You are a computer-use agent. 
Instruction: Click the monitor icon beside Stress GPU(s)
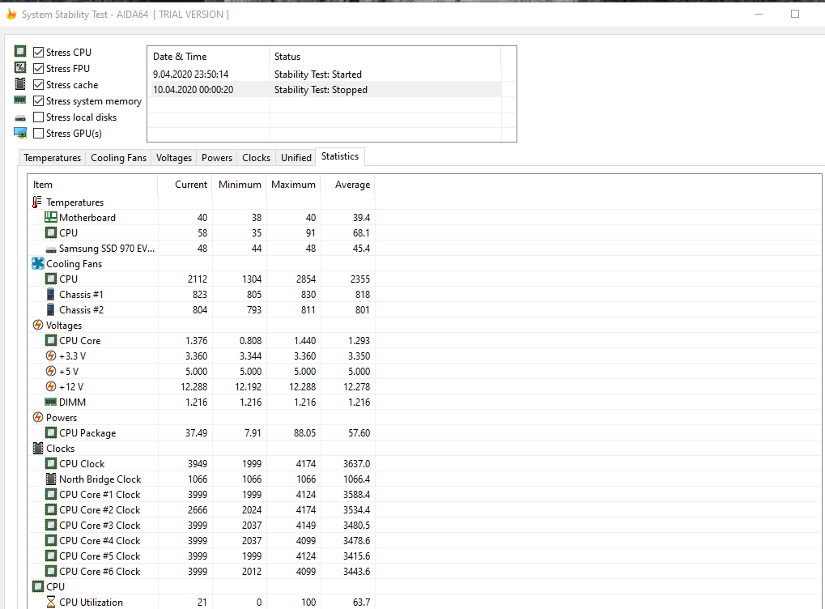20,133
